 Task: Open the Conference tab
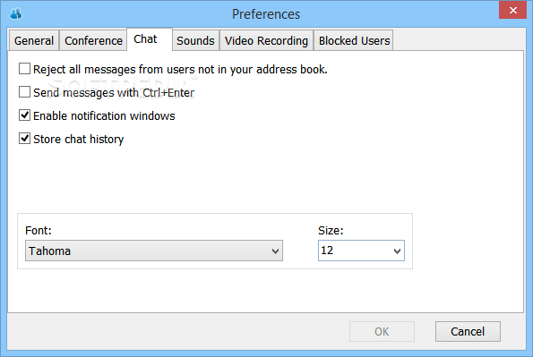click(x=93, y=40)
